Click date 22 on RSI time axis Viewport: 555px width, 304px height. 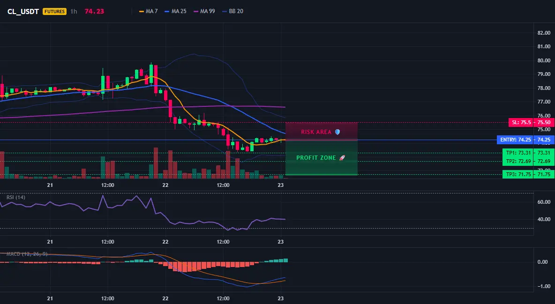click(x=165, y=242)
